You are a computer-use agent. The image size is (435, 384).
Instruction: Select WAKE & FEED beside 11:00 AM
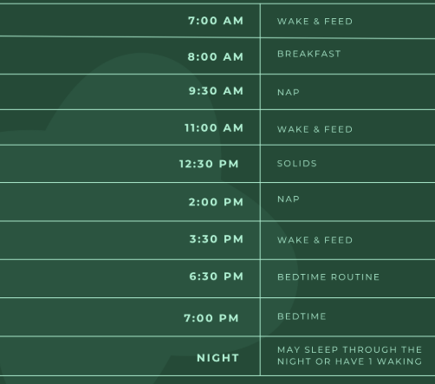[315, 129]
